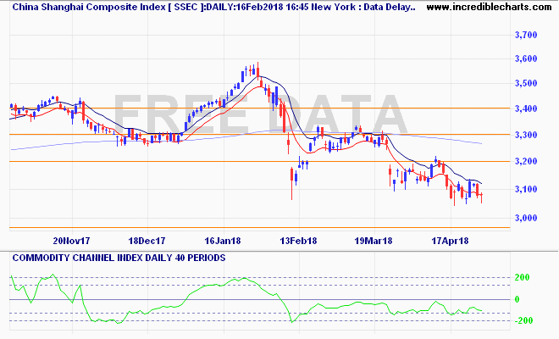This screenshot has height=339, width=559.
Task: Click the 19Mar18 date label
Action: coord(374,240)
